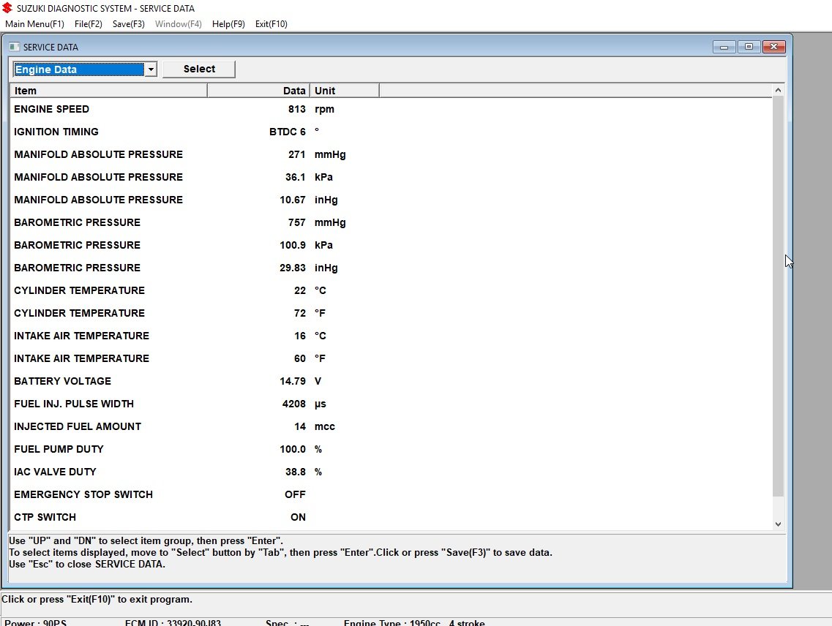Select INTAKE AIR TEMPERATURE °F row
832x626 pixels.
(391, 358)
